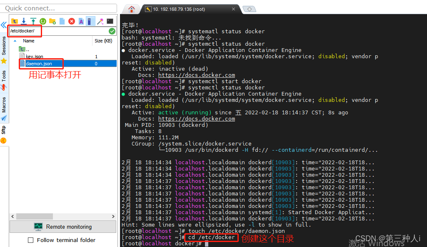Rename the selected file using the 'A' icon

coord(81,21)
